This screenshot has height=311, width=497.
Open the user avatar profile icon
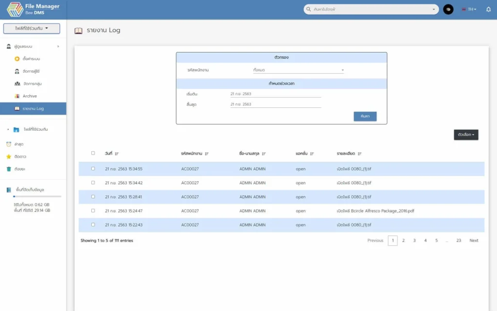(448, 9)
